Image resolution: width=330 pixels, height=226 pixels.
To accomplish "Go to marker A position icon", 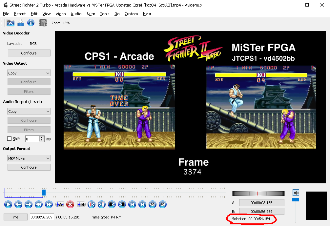I will (x=92, y=204).
